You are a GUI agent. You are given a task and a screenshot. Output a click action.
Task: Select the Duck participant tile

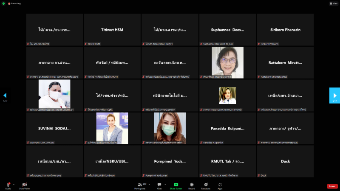[x=285, y=161]
